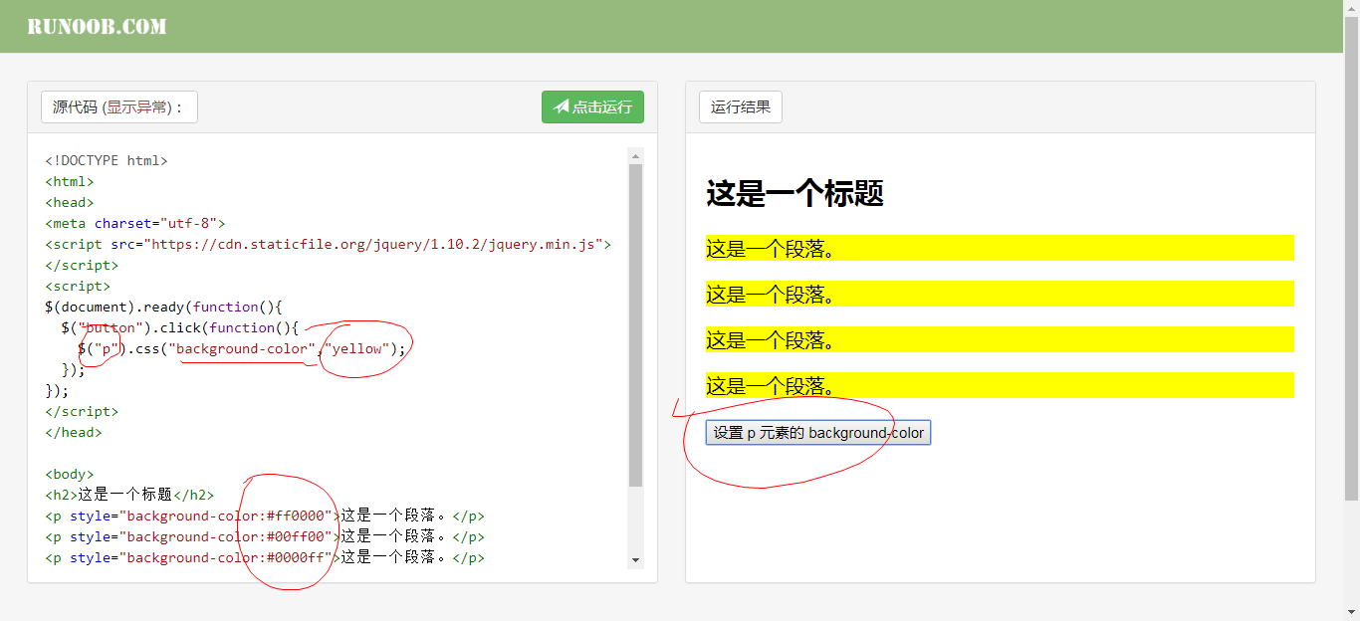The width and height of the screenshot is (1360, 621).
Task: Click the page scrollbar down arrow
Action: [x=1351, y=613]
